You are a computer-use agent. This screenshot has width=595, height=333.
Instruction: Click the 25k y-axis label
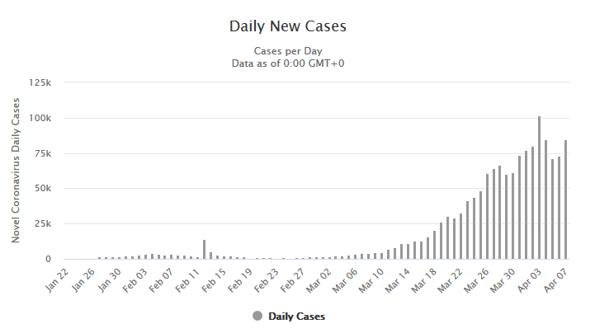click(42, 223)
